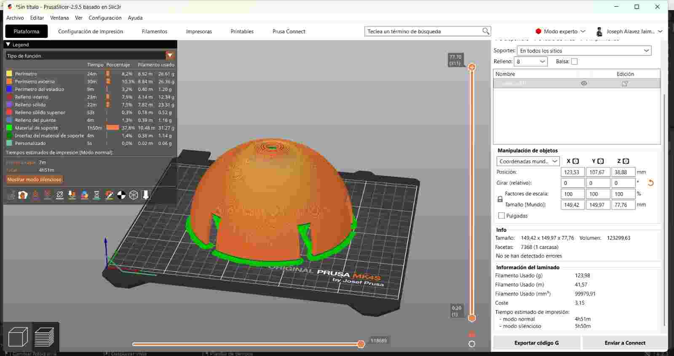
Task: Toggle shells cube icon in legend toolbar
Action: 134,195
